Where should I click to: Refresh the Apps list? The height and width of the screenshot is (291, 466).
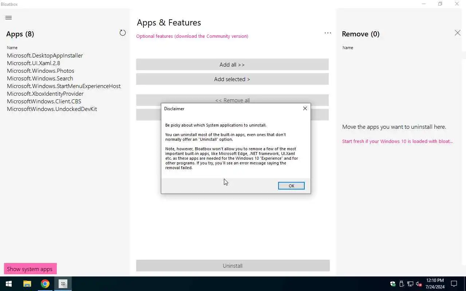click(123, 33)
